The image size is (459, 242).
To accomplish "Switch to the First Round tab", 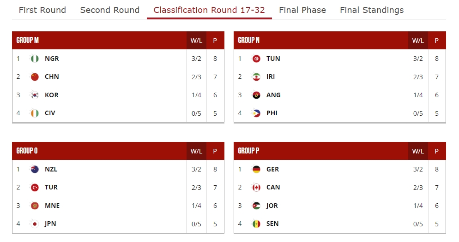I will pyautogui.click(x=42, y=10).
